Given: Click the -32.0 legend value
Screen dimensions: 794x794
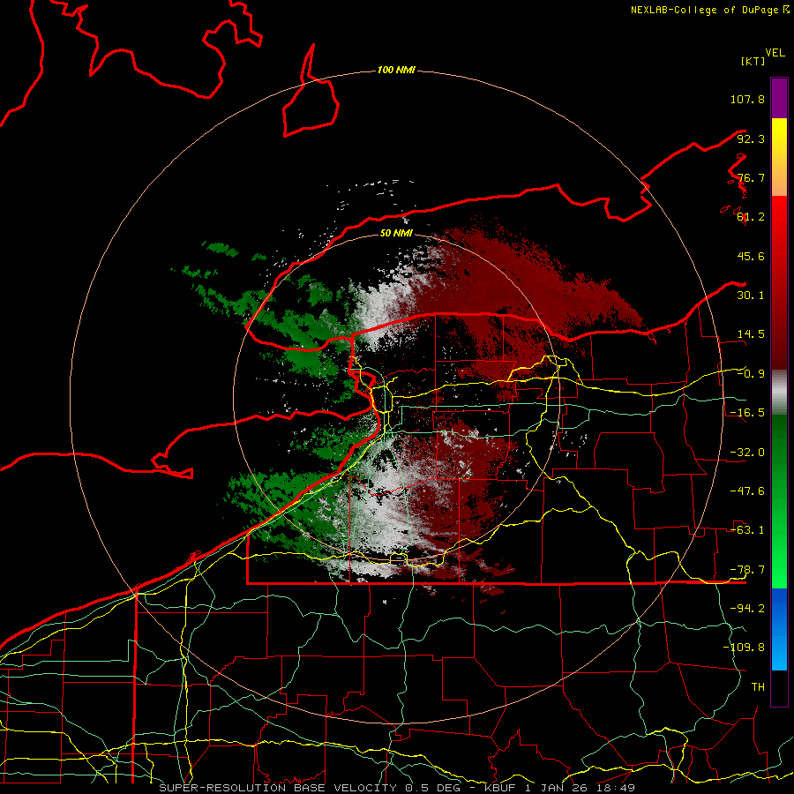Looking at the screenshot, I should click(747, 453).
